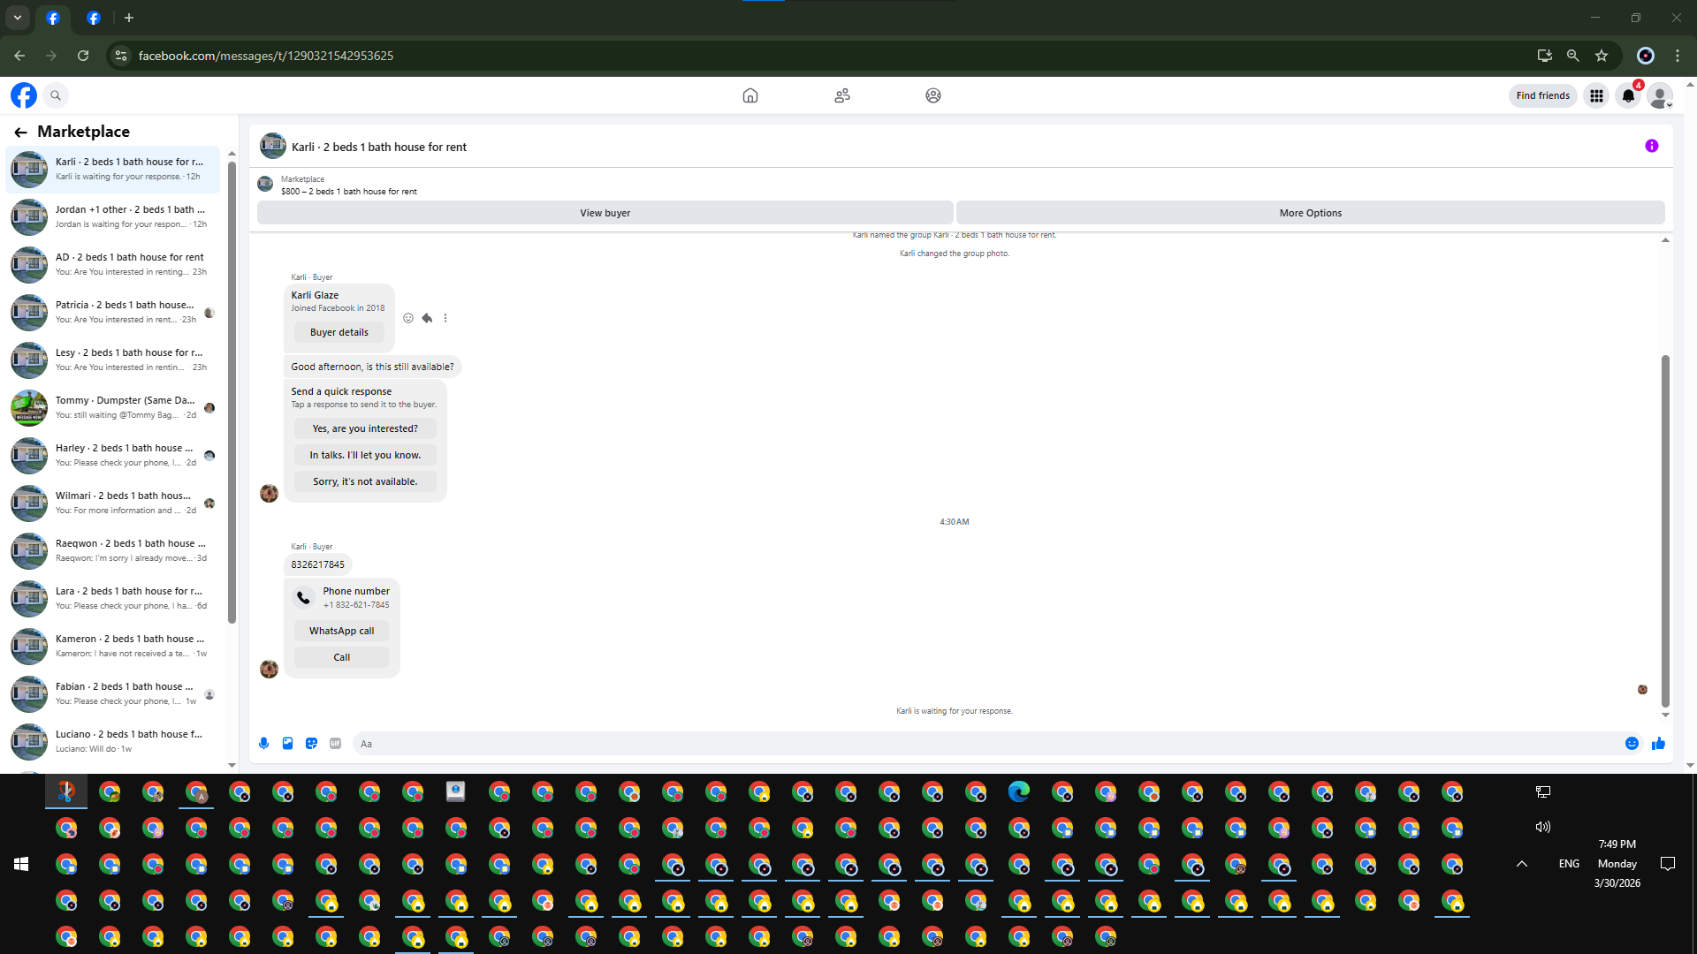
Task: Attach a photo with the image icon
Action: pos(287,744)
